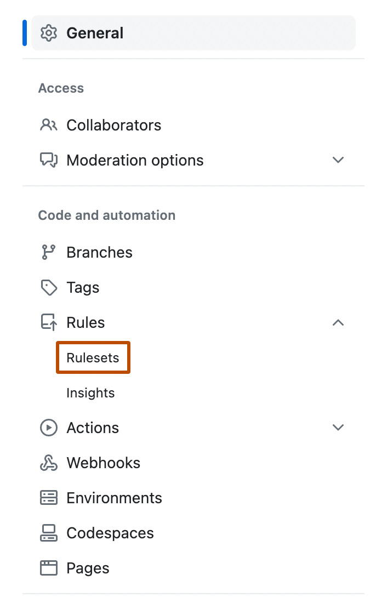Image resolution: width=376 pixels, height=603 pixels.
Task: Open the Pages settings entry
Action: [88, 568]
